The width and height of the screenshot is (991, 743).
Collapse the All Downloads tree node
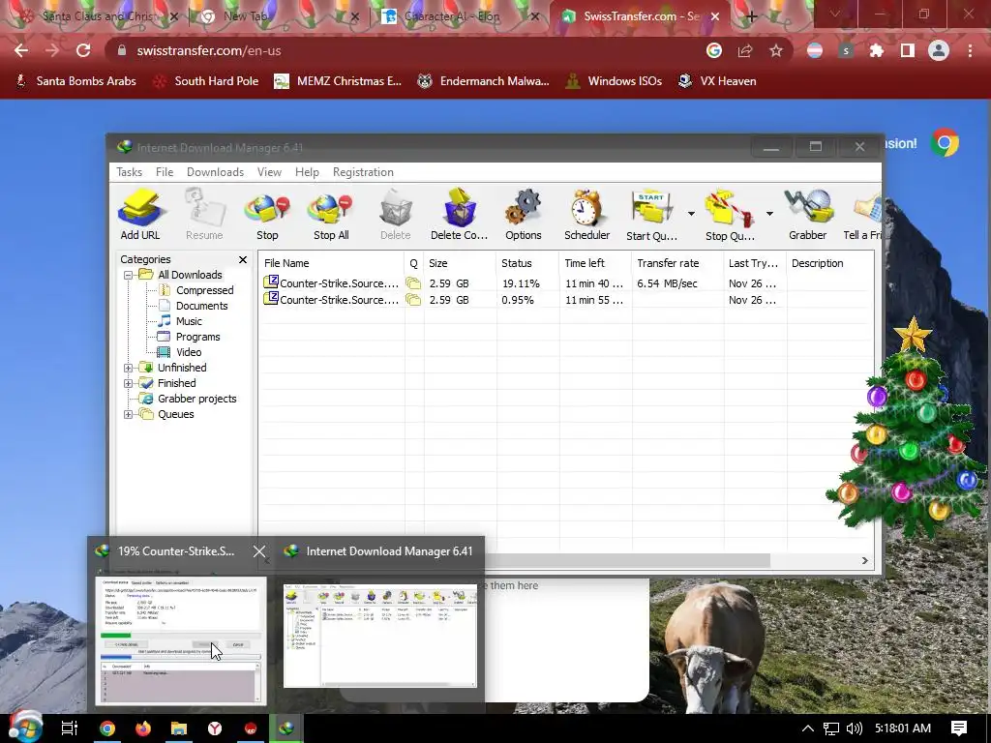pyautogui.click(x=129, y=275)
